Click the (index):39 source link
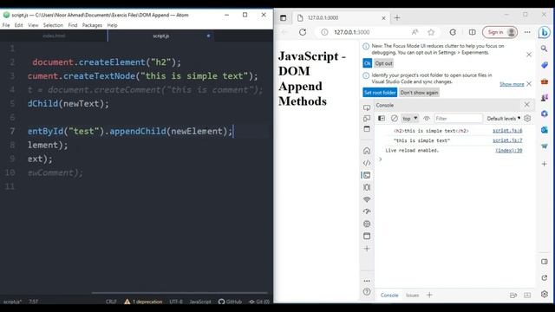Image resolution: width=555 pixels, height=312 pixels. pos(509,150)
